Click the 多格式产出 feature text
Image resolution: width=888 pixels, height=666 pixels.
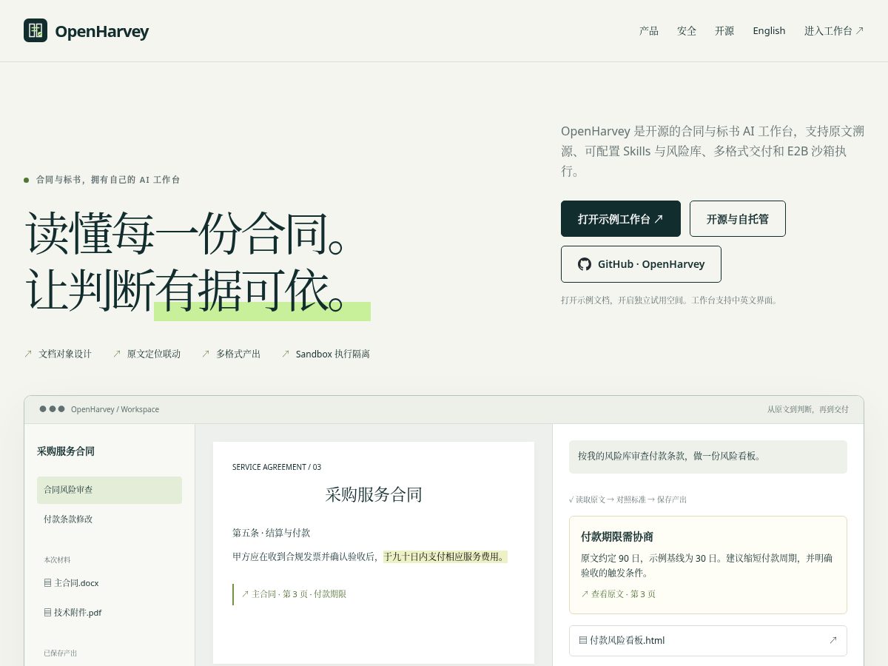(x=238, y=354)
